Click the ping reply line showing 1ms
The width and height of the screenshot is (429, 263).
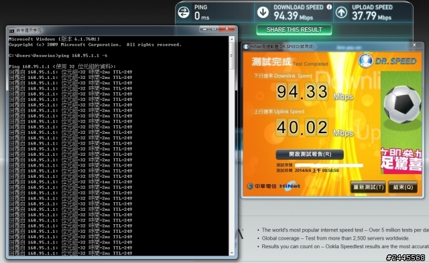click(x=70, y=182)
